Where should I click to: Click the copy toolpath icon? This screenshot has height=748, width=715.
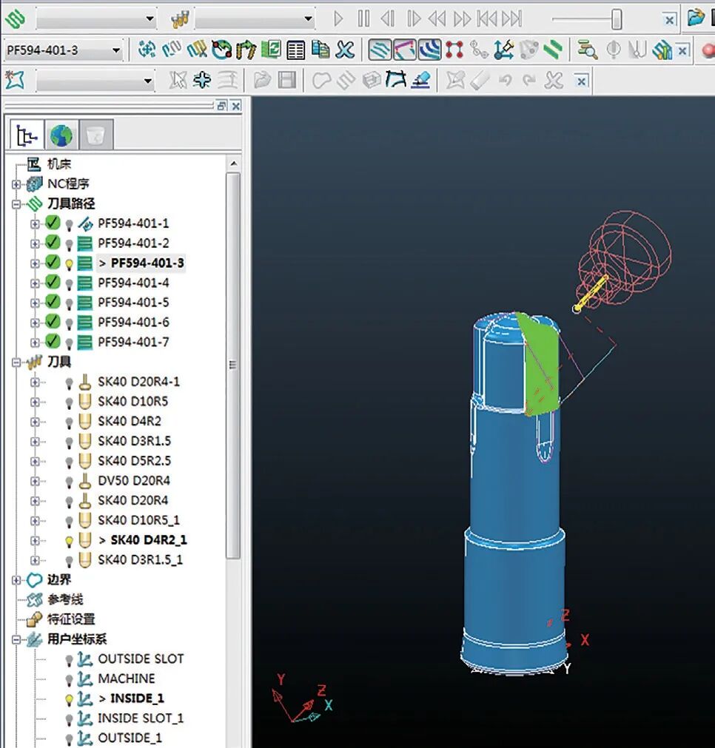(320, 50)
